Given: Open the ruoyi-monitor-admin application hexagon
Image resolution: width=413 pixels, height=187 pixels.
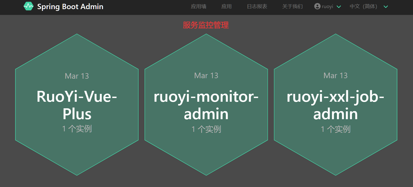Looking at the screenshot, I should pyautogui.click(x=206, y=105).
